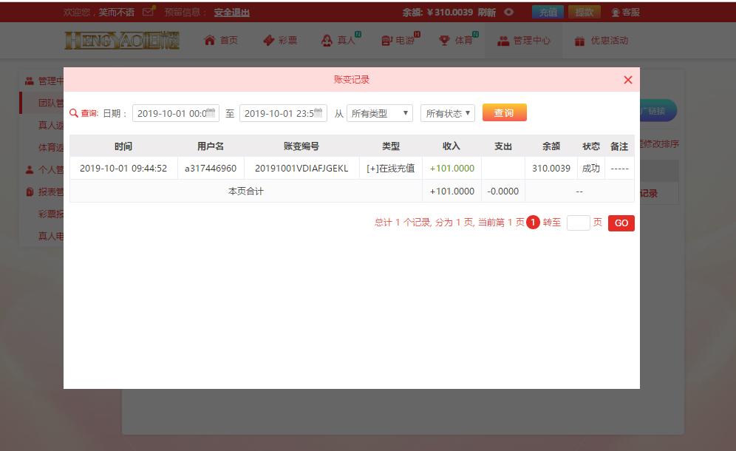Open the 所有状态 status dropdown
Screen dimensions: 736x451
point(447,113)
